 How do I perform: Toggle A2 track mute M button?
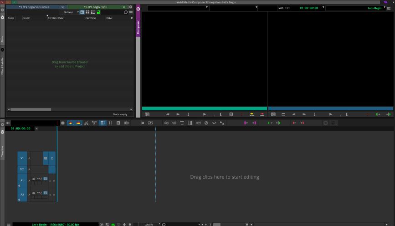(54, 195)
